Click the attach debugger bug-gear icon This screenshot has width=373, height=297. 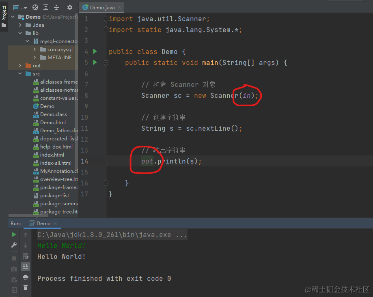click(x=14, y=280)
